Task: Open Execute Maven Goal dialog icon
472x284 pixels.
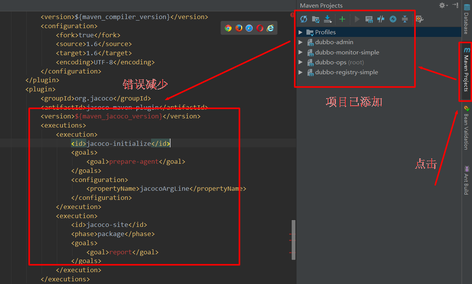Action: tap(369, 19)
